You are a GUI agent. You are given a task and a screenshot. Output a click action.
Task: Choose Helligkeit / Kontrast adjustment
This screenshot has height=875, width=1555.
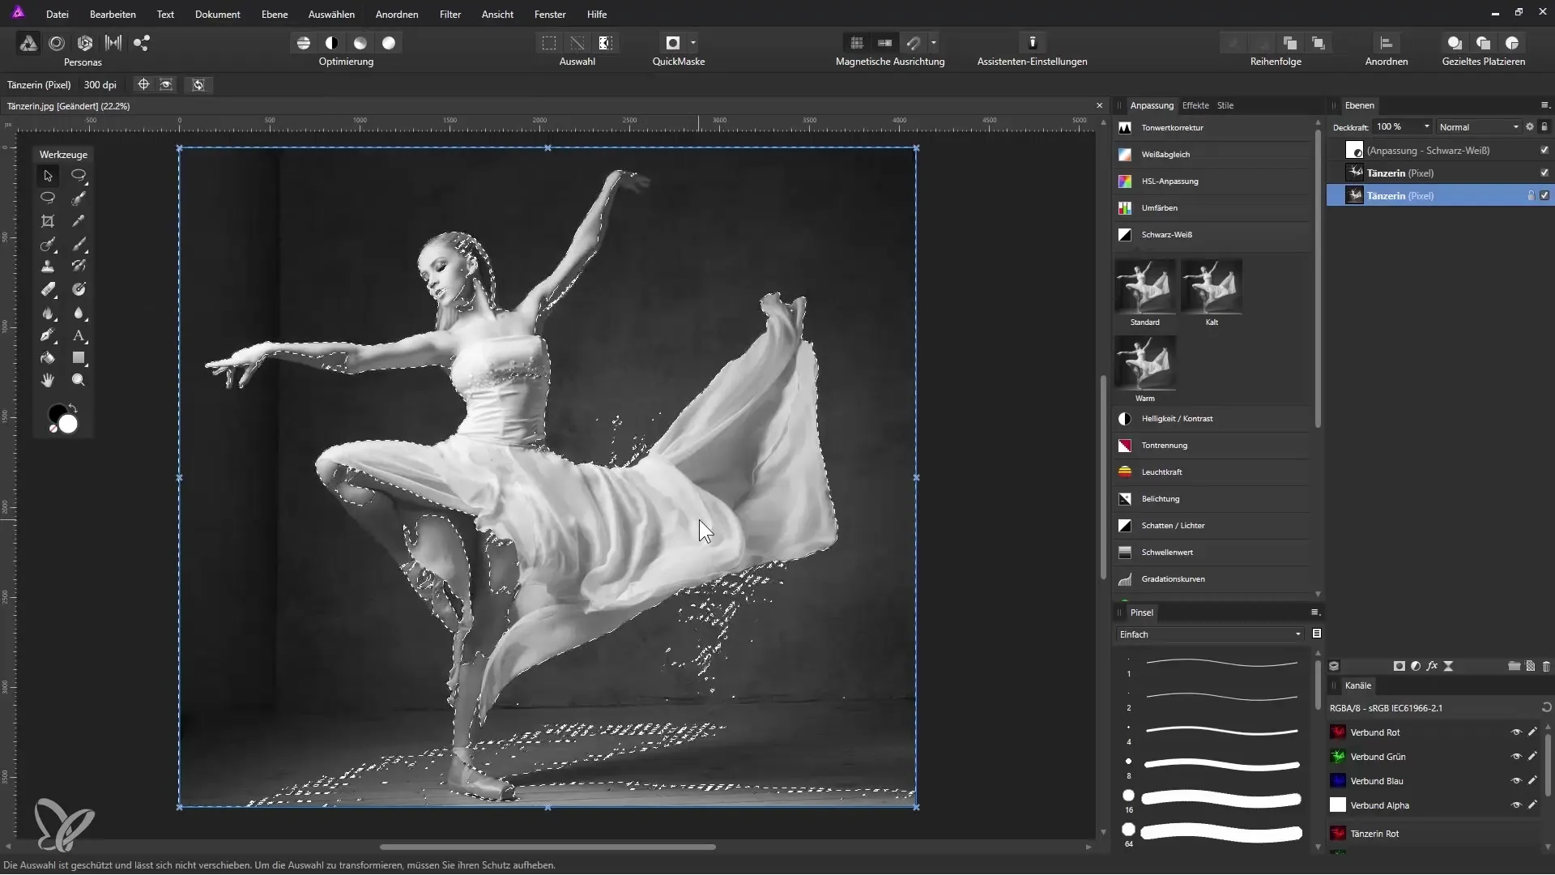click(1212, 419)
